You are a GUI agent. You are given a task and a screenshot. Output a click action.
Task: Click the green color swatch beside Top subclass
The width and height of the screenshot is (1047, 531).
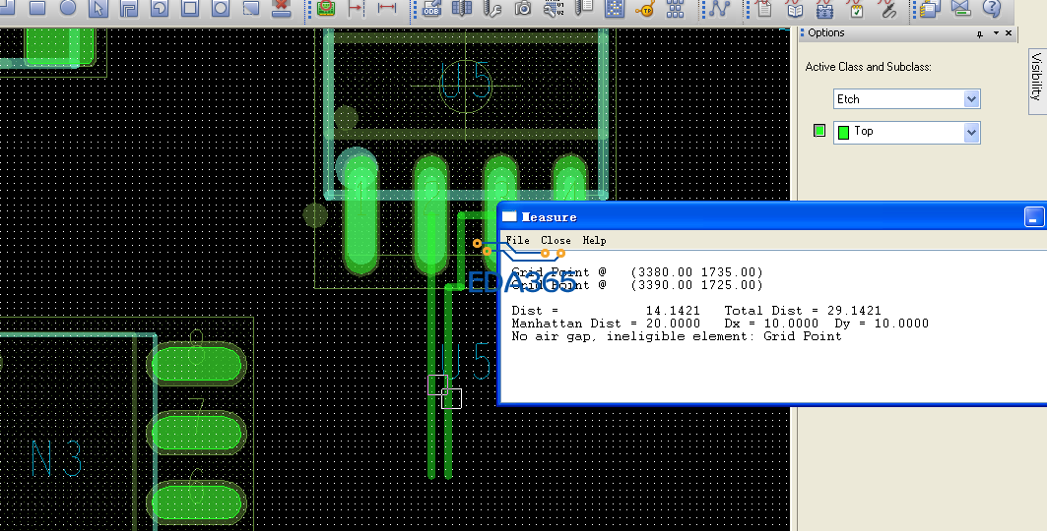819,131
